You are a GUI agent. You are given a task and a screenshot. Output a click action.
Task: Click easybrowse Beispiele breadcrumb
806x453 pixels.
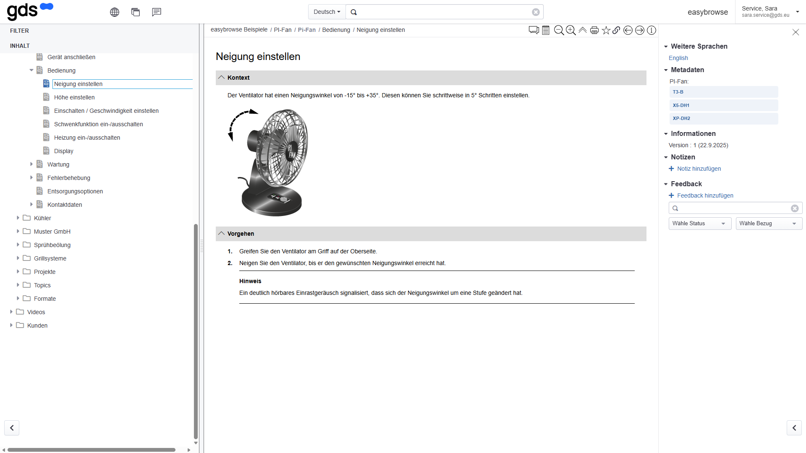(x=239, y=30)
